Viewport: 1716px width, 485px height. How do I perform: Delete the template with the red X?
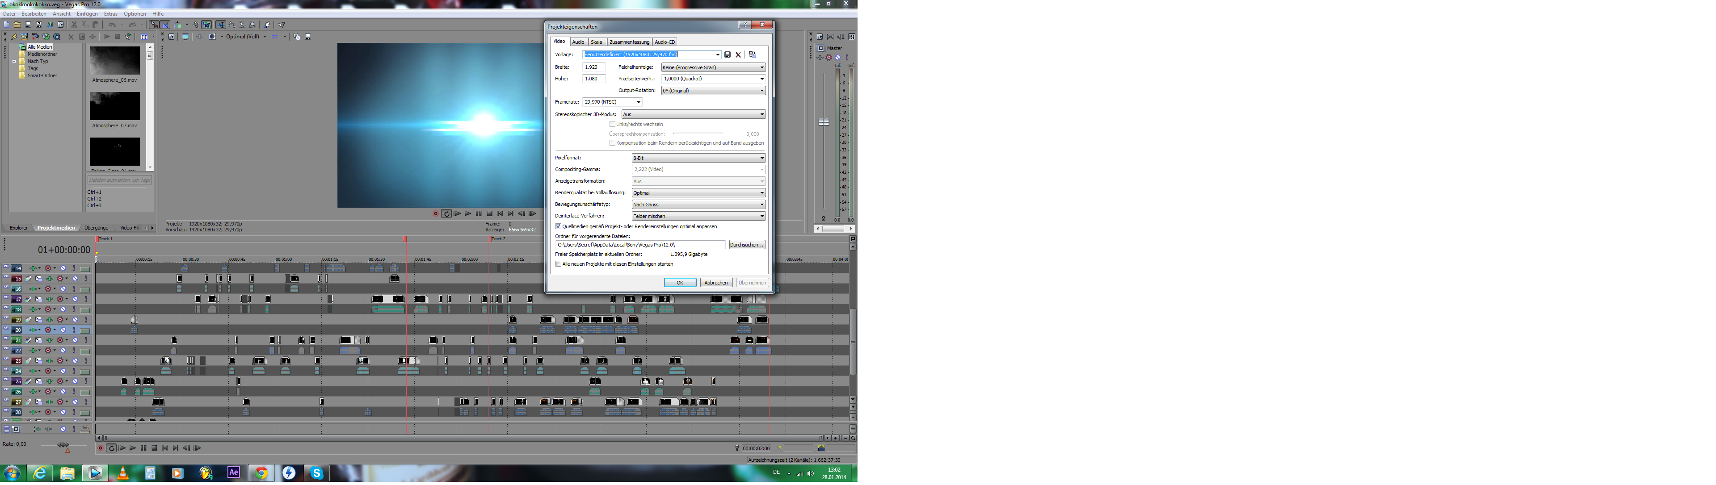[738, 54]
